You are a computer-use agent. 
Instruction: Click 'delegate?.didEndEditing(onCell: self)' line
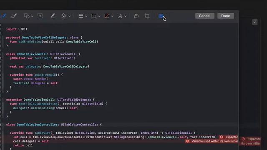[46, 108]
